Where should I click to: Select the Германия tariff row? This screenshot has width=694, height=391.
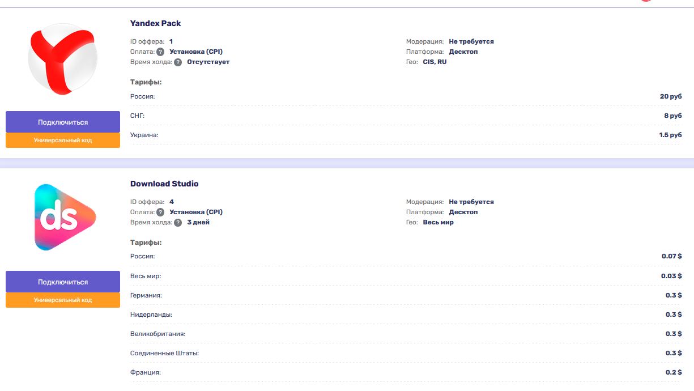[406, 295]
